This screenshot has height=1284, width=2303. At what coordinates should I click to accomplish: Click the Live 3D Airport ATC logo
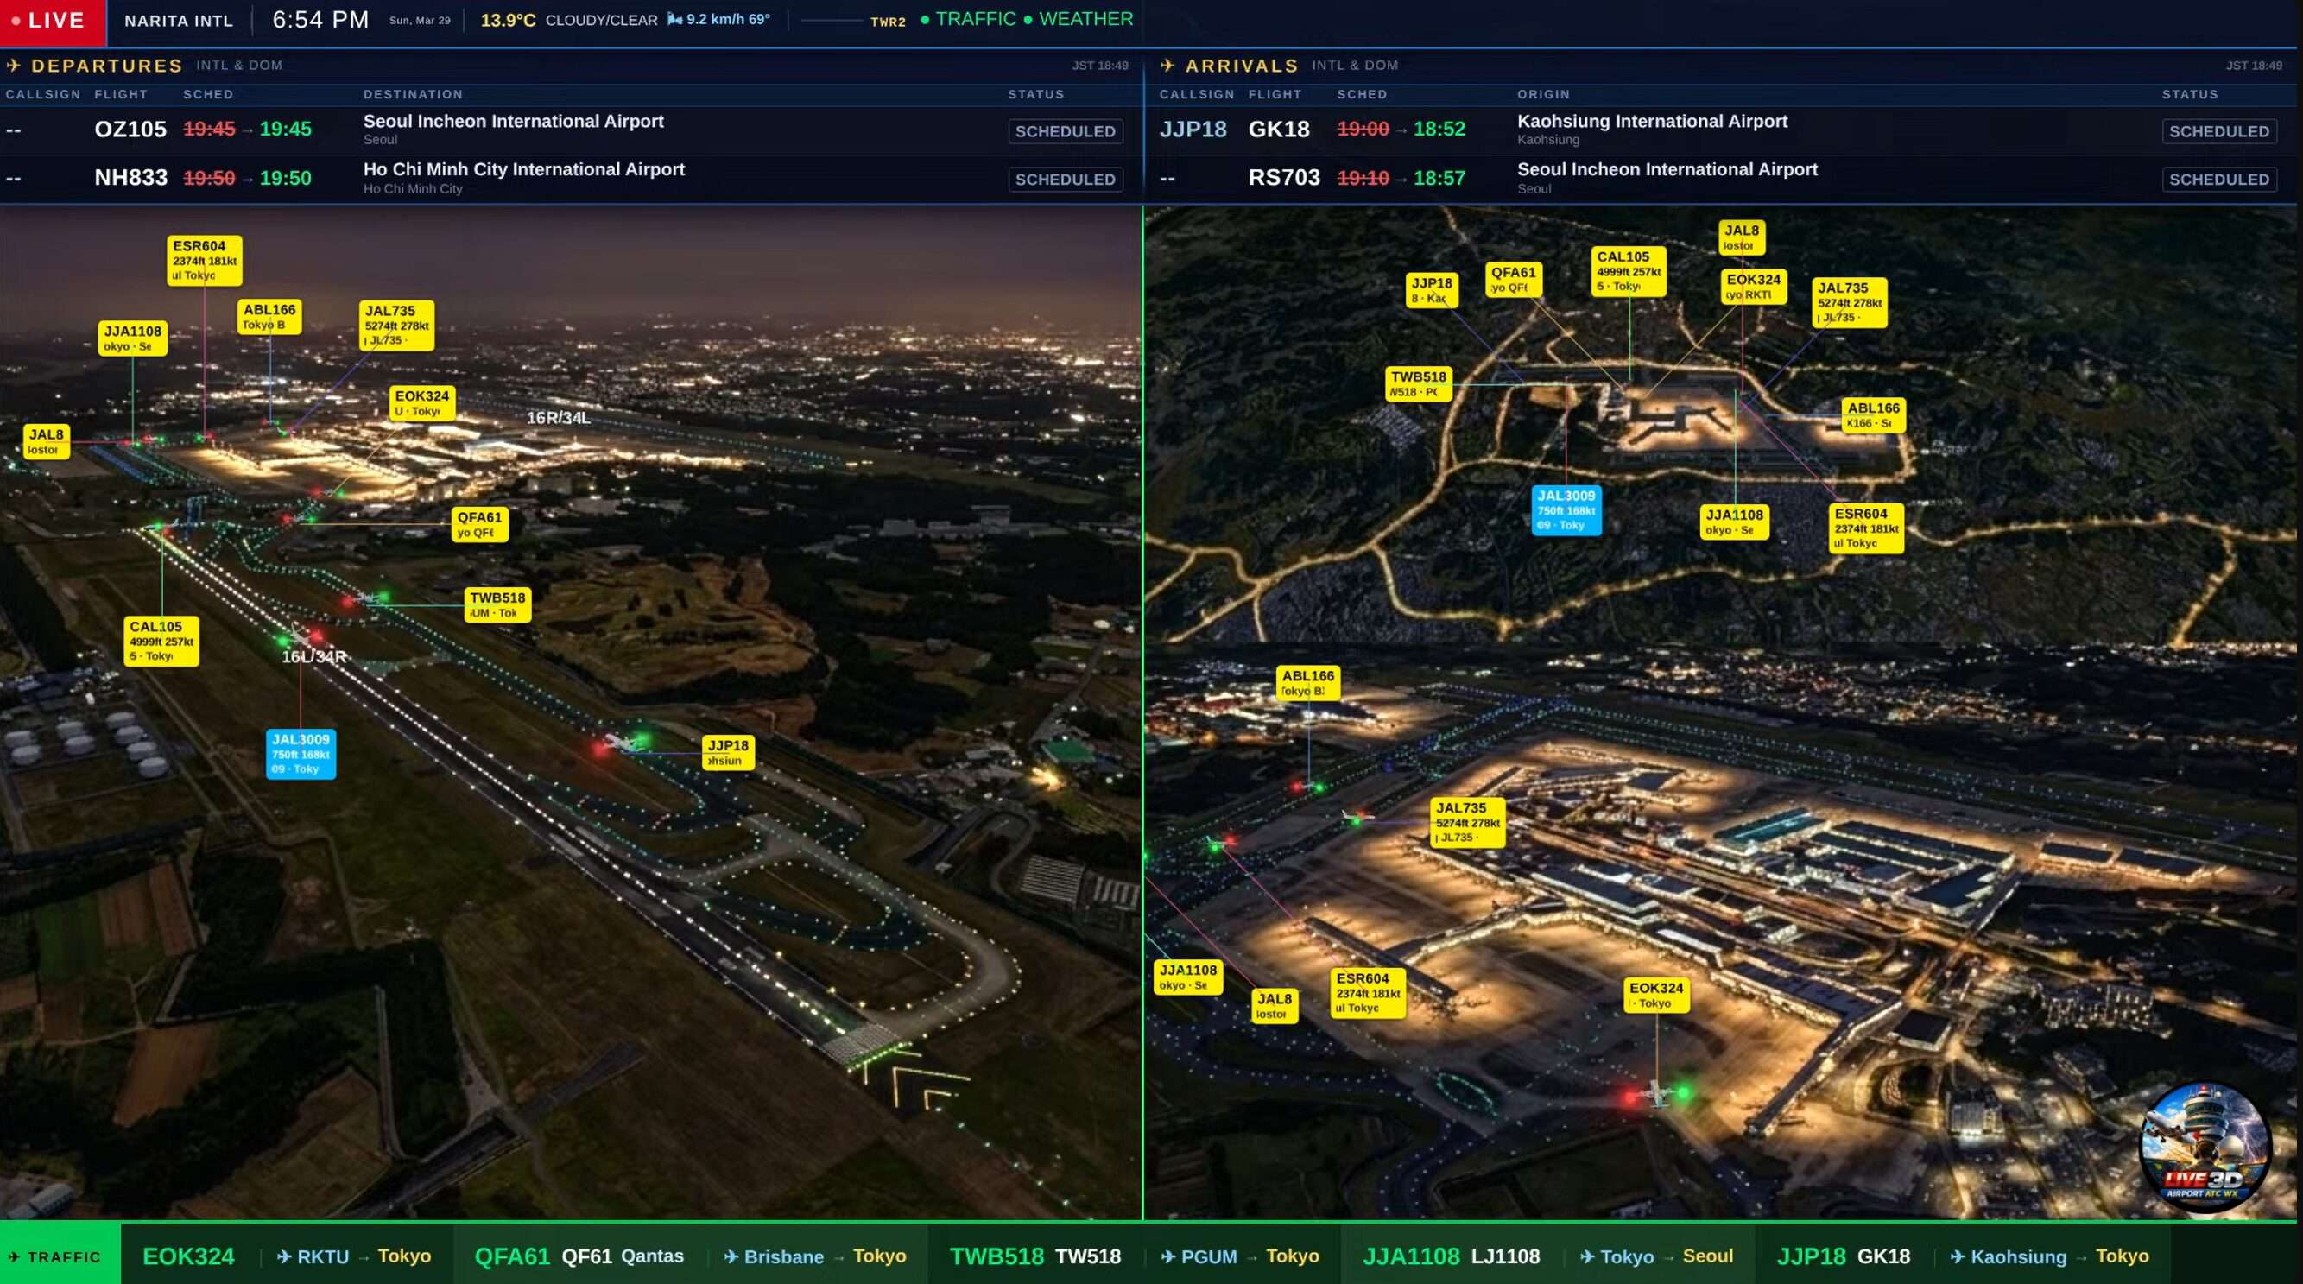pos(2204,1145)
